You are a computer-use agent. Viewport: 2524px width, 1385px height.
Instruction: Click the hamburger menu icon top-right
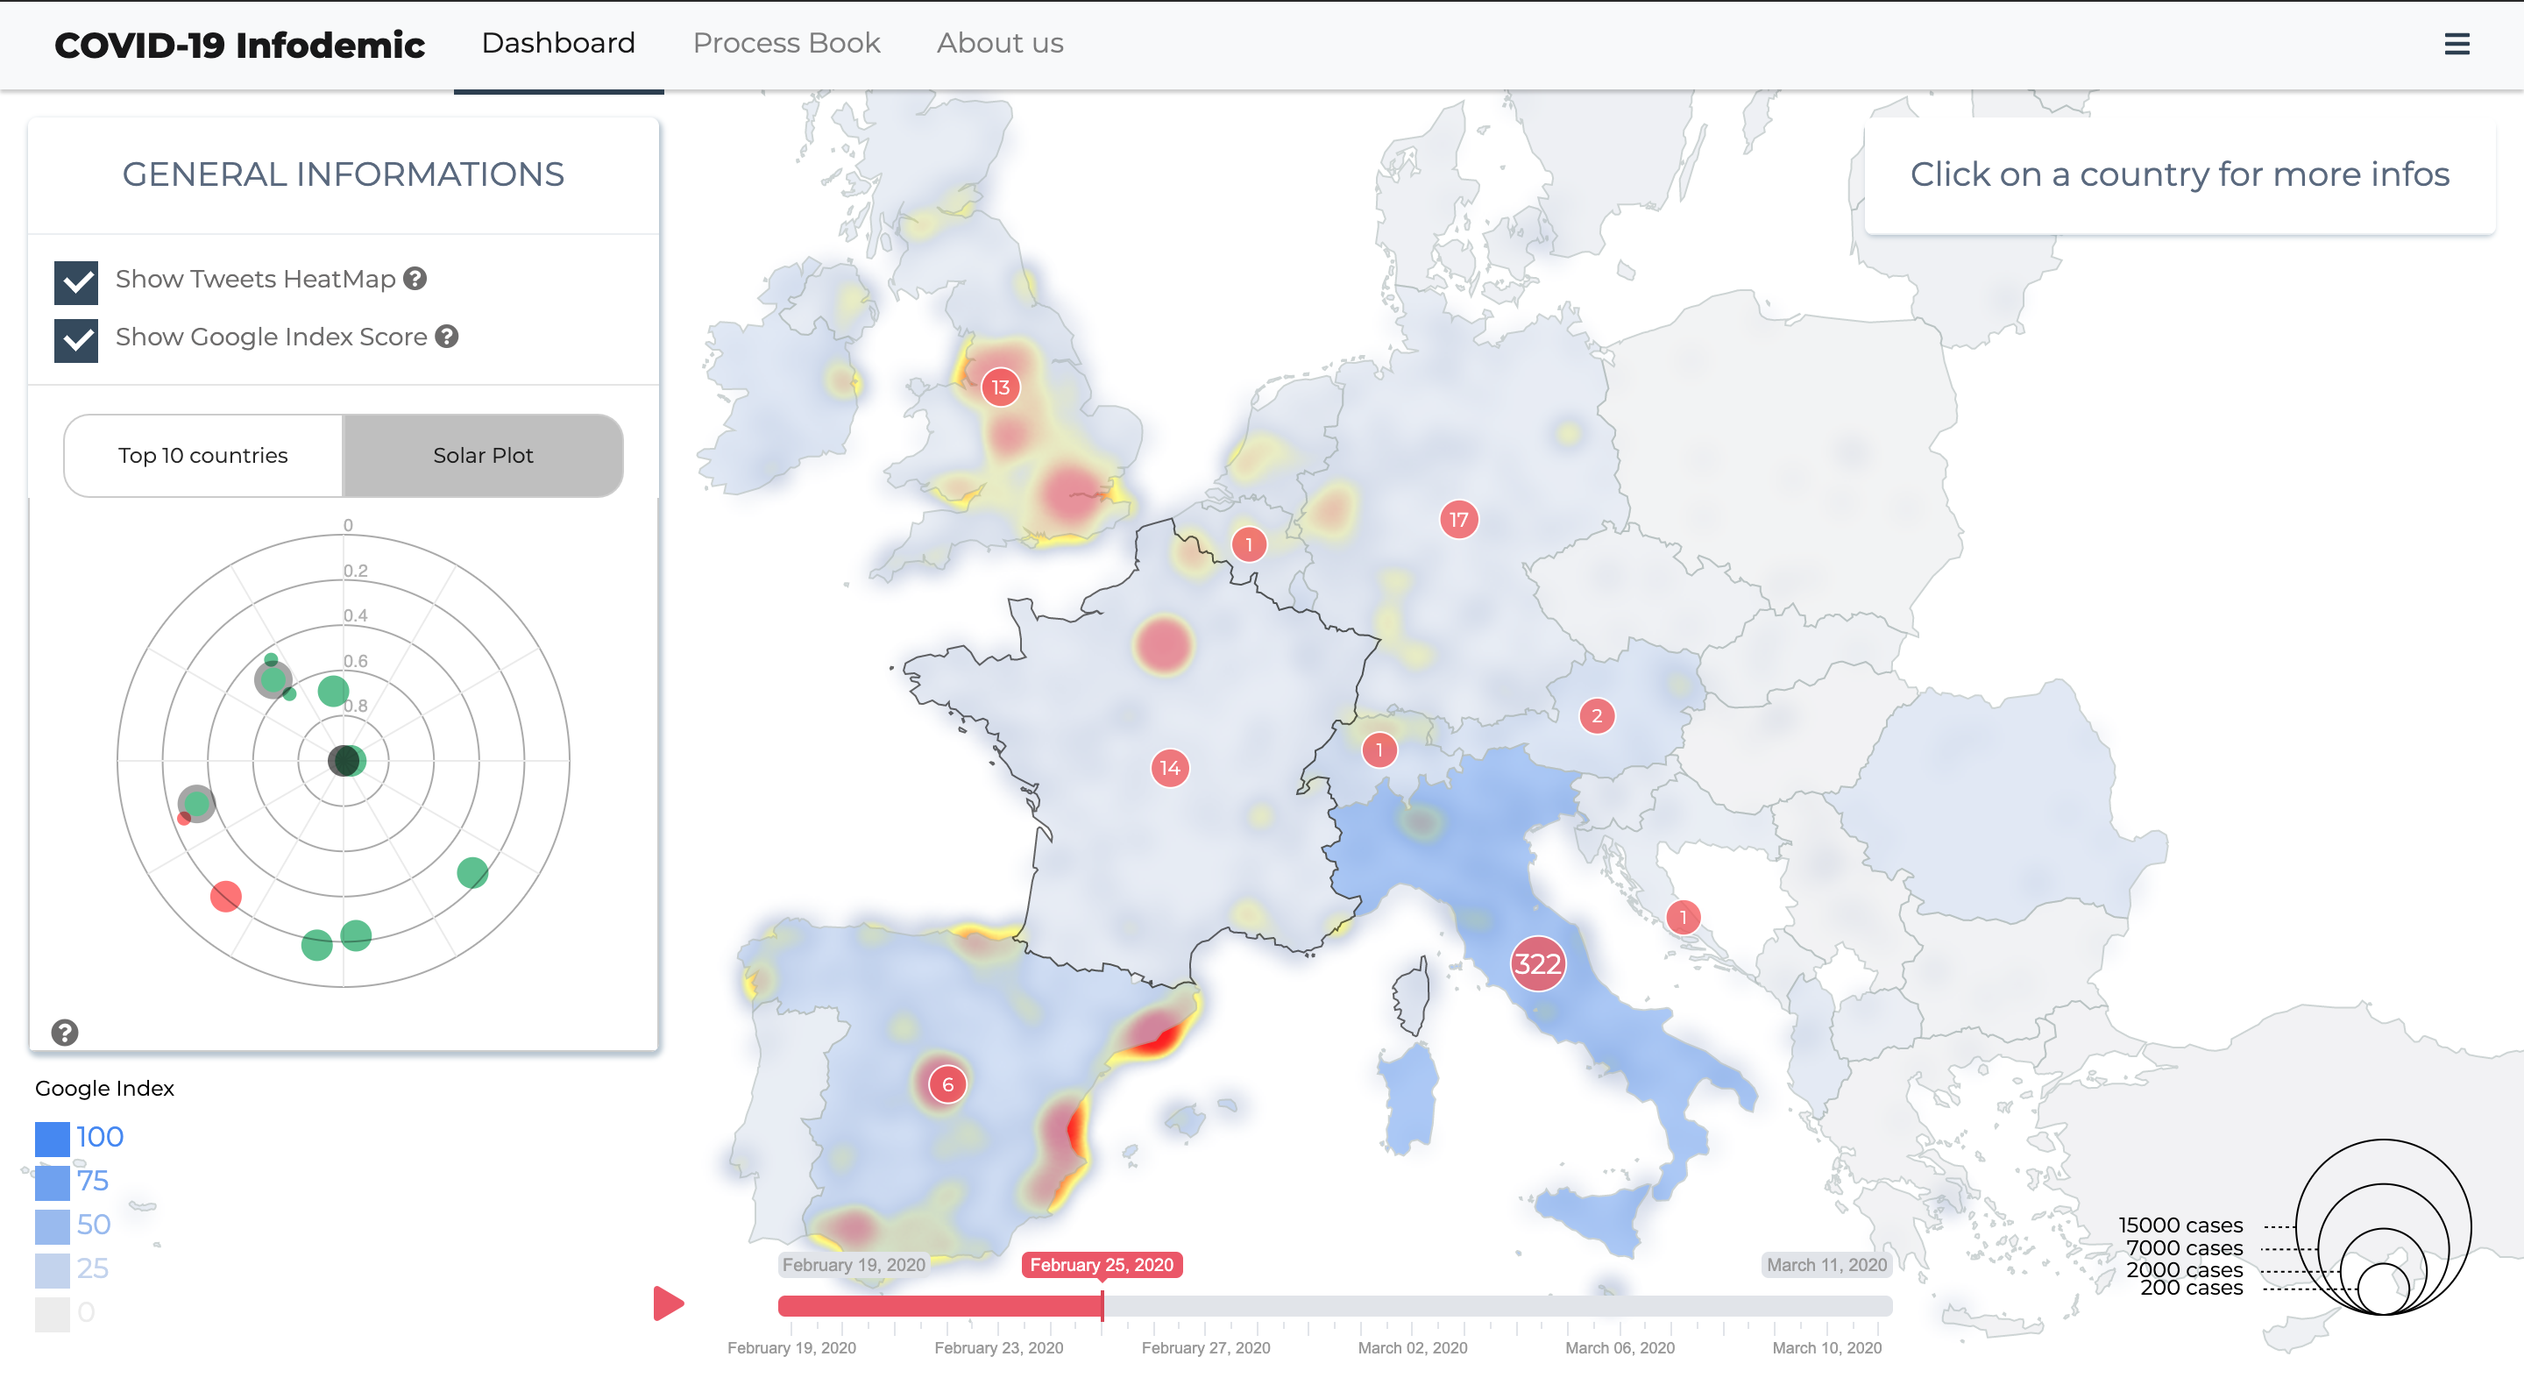click(x=2457, y=45)
